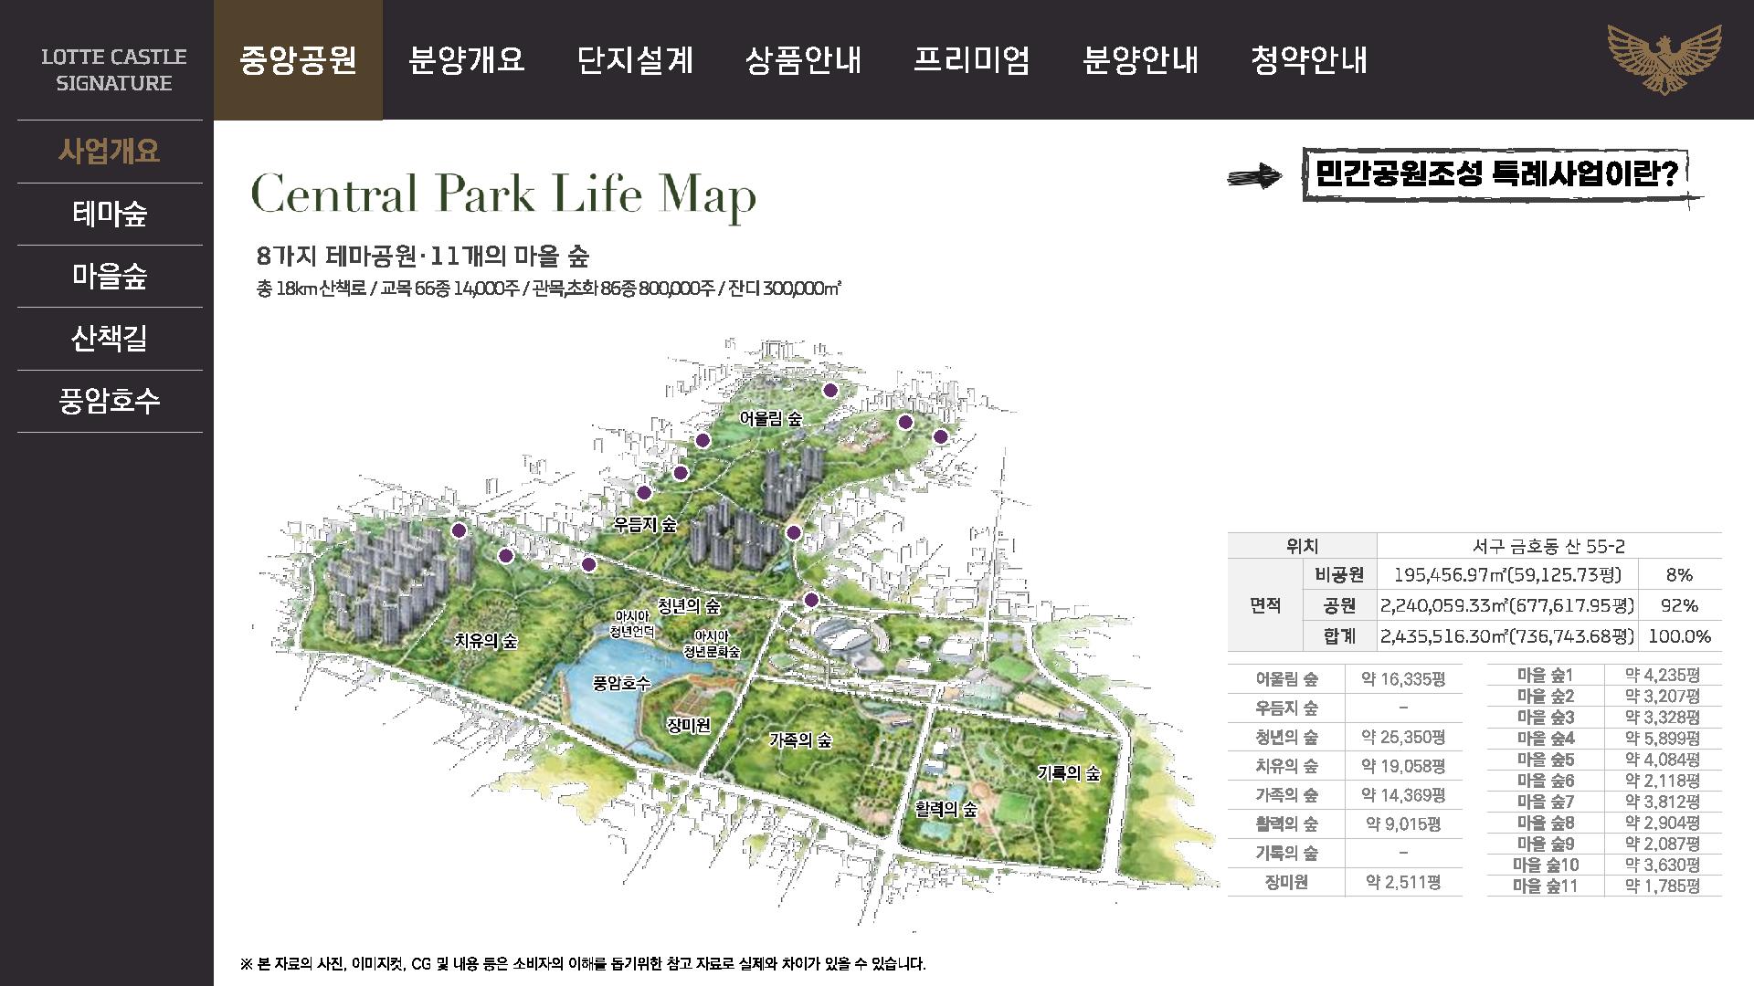
Task: Switch to the 분양개요 tab
Action: coord(467,60)
